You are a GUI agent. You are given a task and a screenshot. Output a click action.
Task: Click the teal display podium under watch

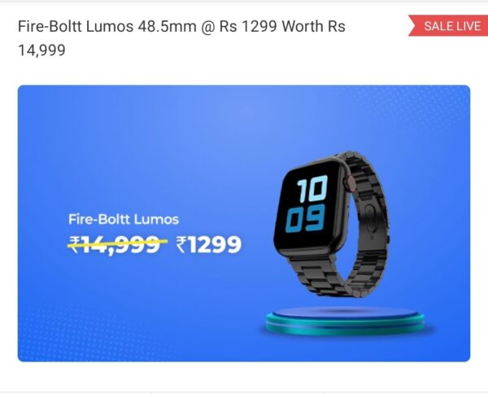click(x=345, y=321)
